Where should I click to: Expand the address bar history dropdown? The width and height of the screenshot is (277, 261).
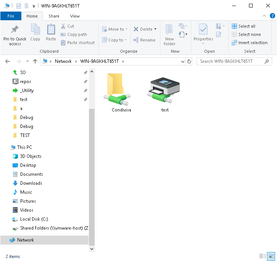coord(182,61)
